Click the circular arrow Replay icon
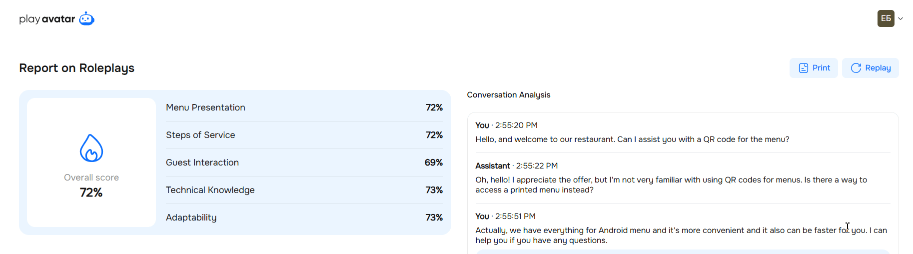Viewport: 913px width, 254px height. point(856,68)
